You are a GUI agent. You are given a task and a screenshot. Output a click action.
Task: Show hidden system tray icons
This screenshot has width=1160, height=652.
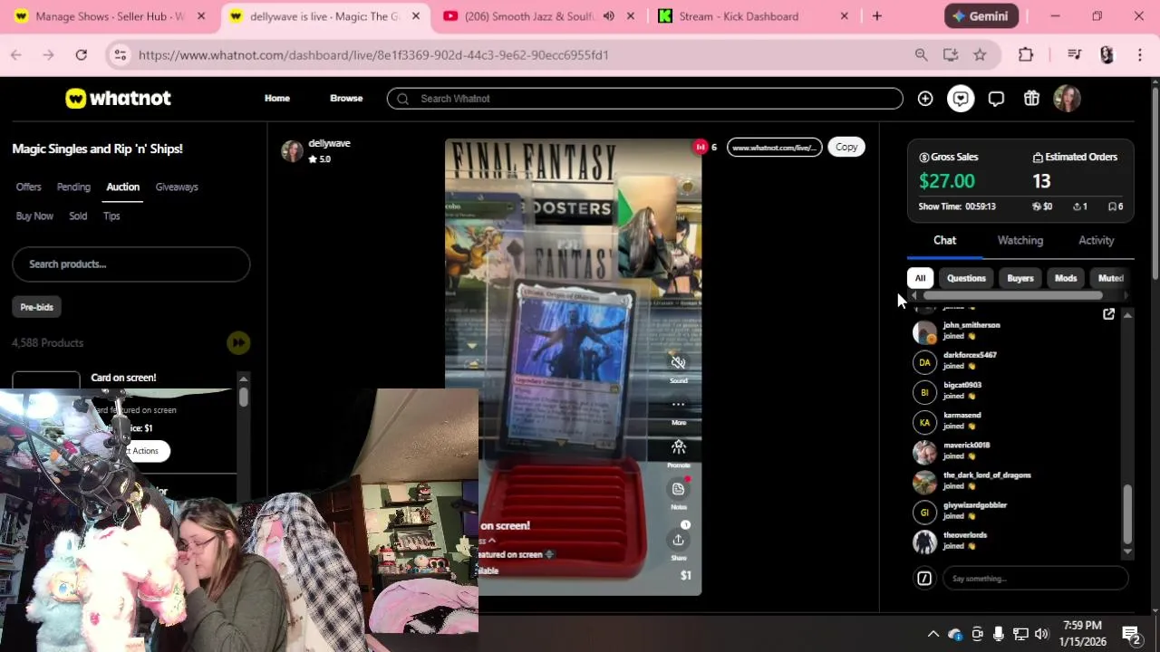(x=933, y=634)
